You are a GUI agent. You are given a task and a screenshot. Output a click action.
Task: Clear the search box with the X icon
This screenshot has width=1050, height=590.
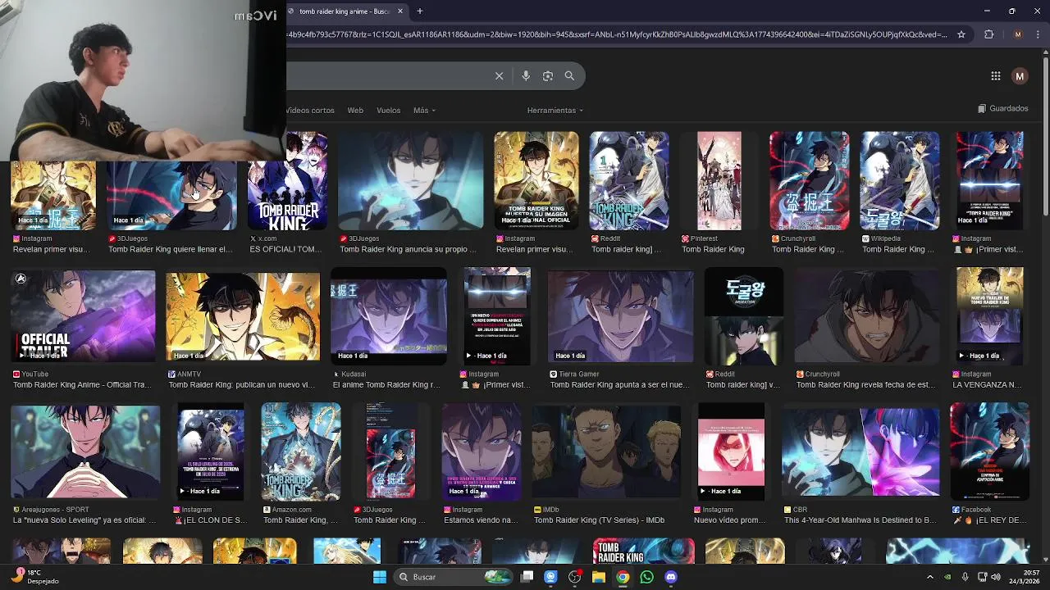pyautogui.click(x=499, y=76)
